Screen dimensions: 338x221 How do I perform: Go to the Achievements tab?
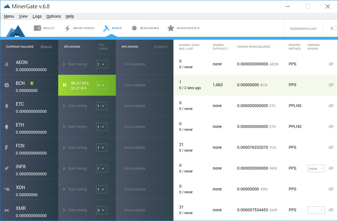pyautogui.click(x=183, y=28)
